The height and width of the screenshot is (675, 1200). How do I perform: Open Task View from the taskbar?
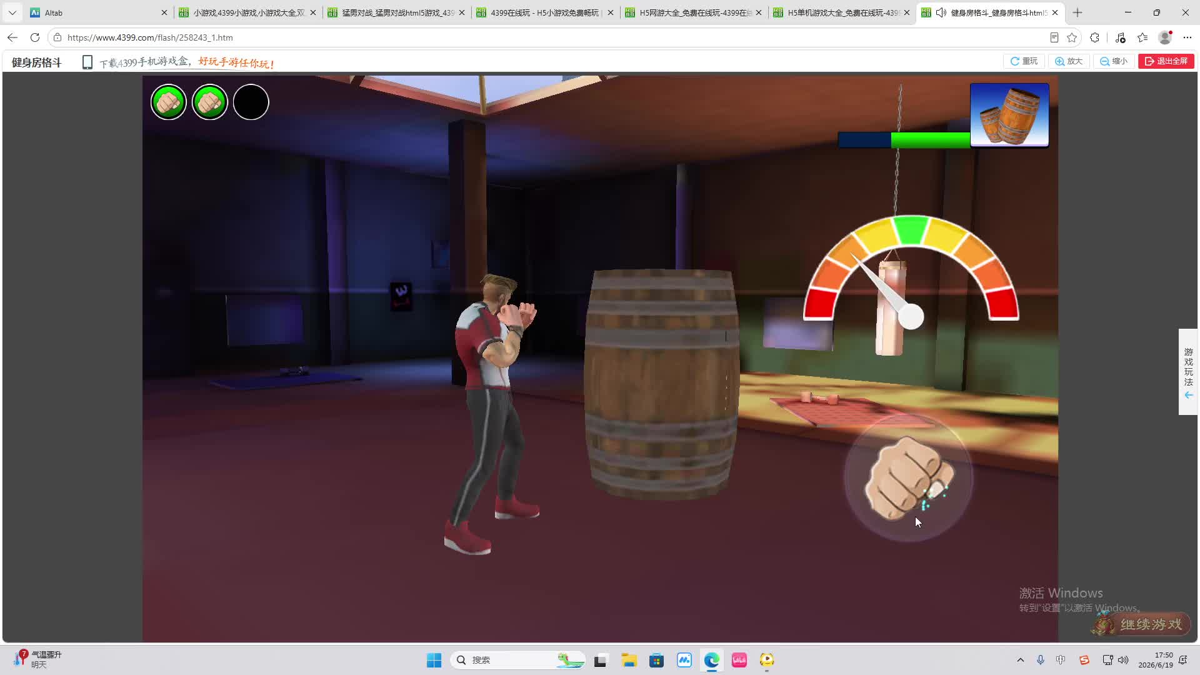pos(601,660)
